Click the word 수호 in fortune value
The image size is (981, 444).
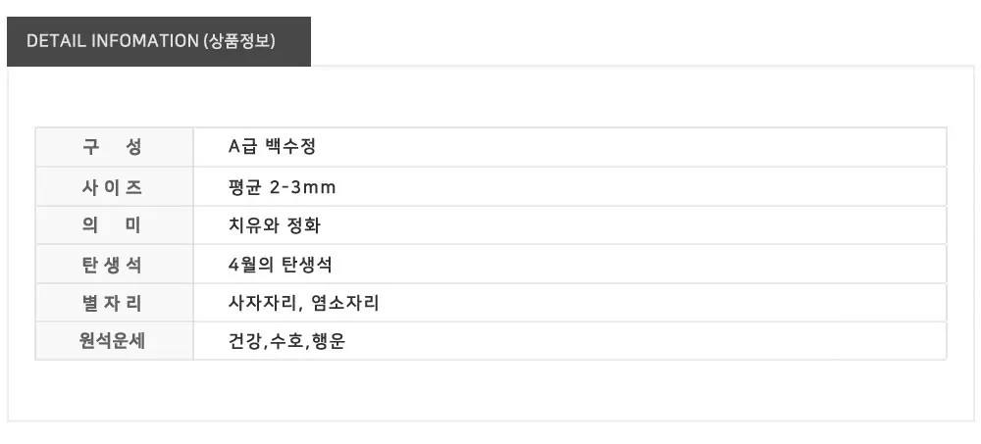(x=285, y=342)
